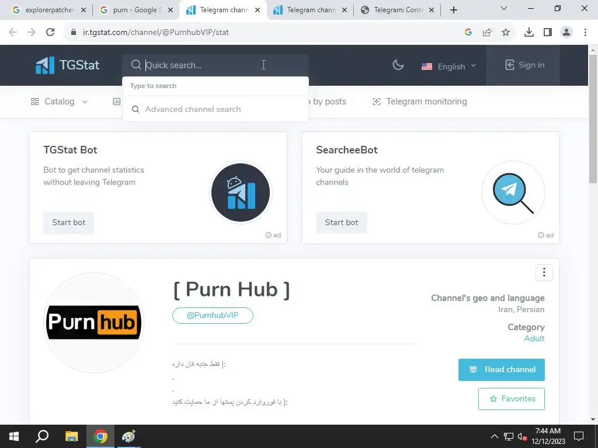Open File Explorer from taskbar

point(71,436)
